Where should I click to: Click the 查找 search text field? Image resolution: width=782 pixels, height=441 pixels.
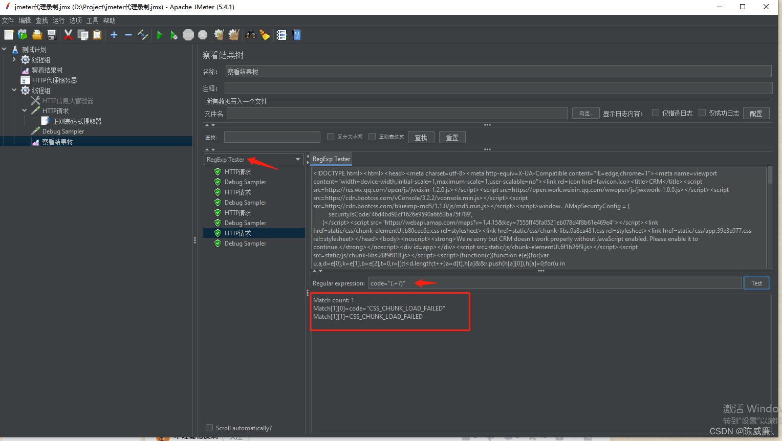click(x=272, y=137)
